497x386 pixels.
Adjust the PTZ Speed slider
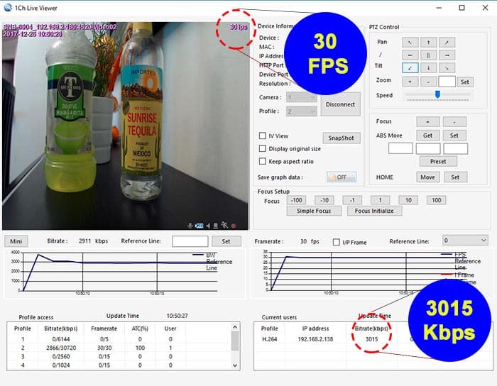(x=437, y=94)
